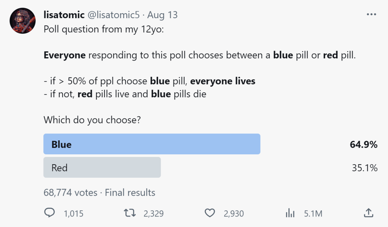Click the 2,329 retweets count

(x=153, y=213)
